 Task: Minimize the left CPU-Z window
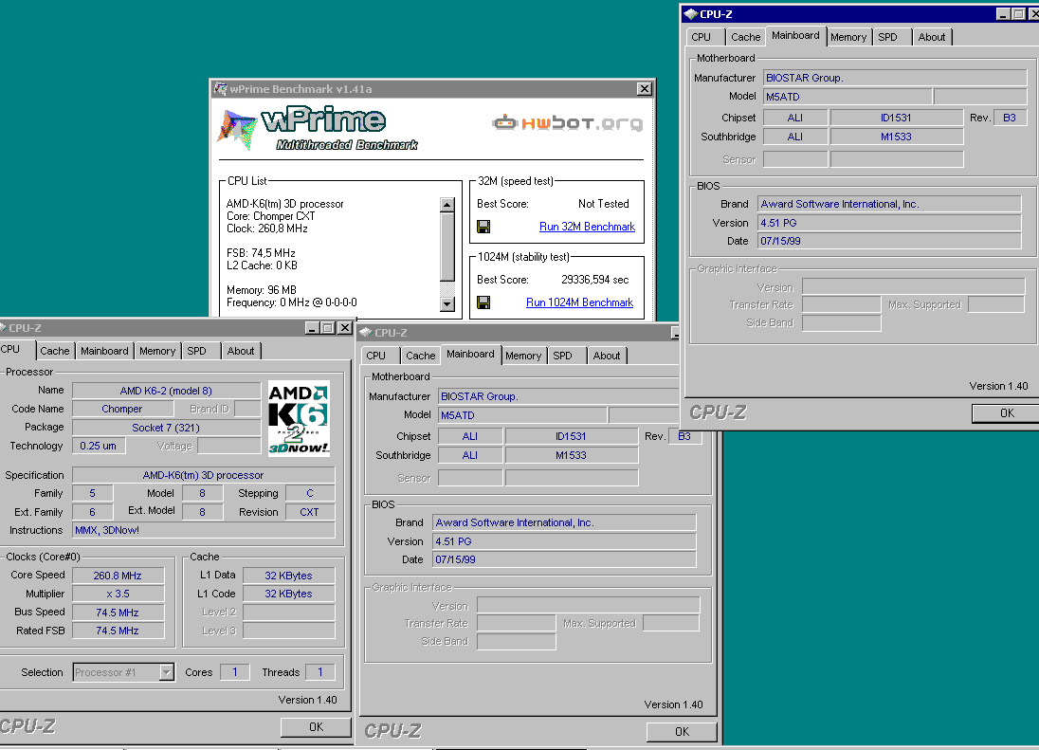pos(312,328)
